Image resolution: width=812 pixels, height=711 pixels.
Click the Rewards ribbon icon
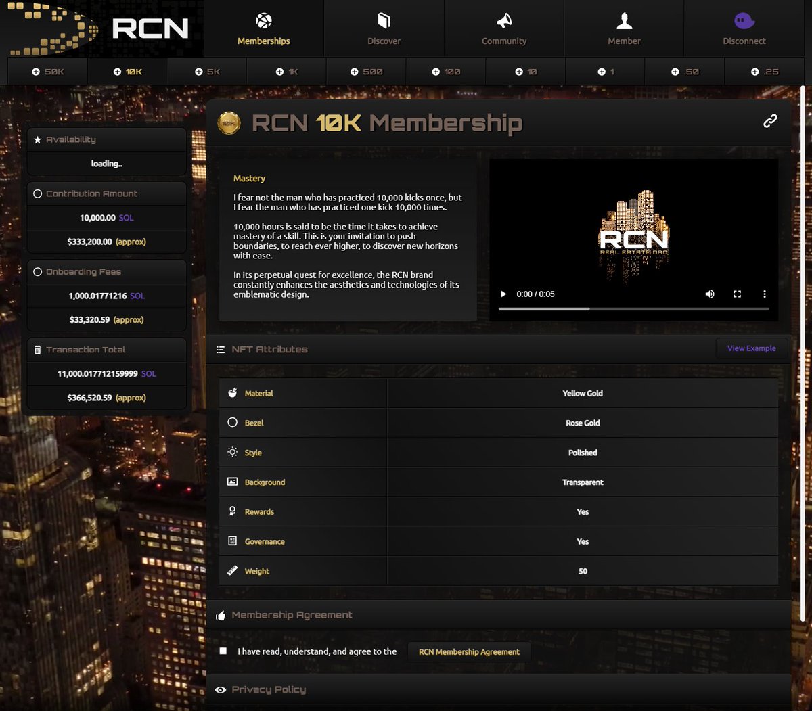pos(232,511)
